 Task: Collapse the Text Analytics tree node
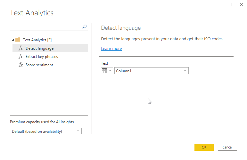[x=13, y=40]
